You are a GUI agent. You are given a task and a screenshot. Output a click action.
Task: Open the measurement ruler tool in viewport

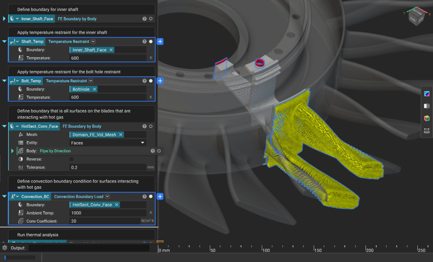click(x=426, y=131)
